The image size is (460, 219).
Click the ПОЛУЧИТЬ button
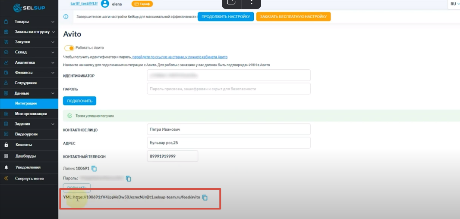coord(76,188)
